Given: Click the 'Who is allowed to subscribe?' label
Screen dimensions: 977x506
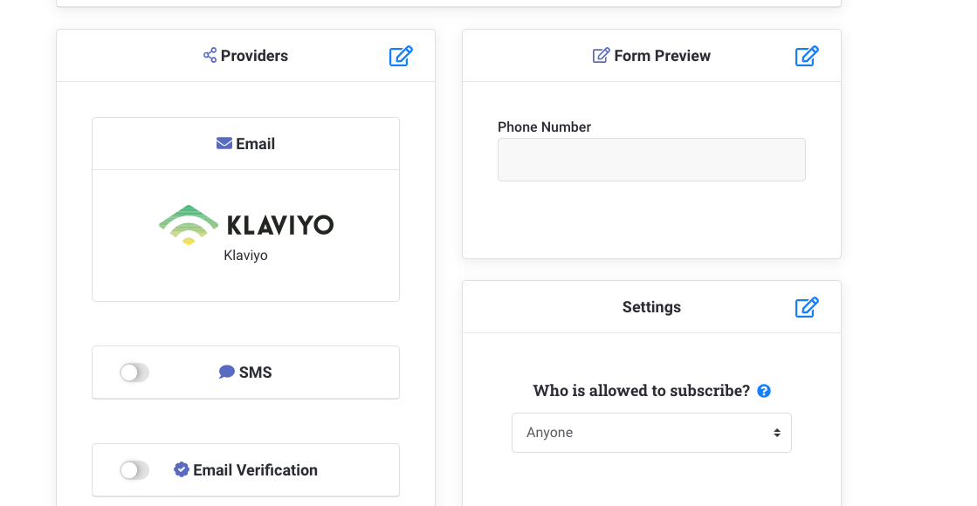Looking at the screenshot, I should [642, 391].
